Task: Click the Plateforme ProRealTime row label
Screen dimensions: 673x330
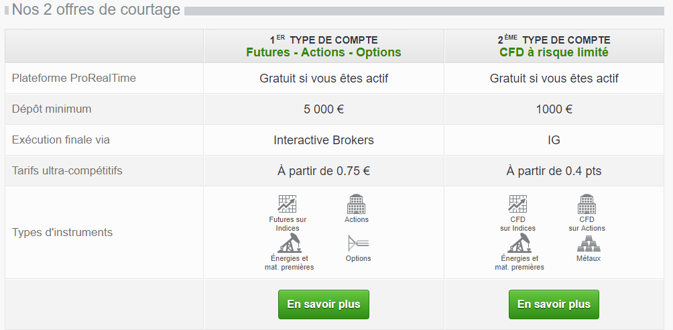Action: pyautogui.click(x=74, y=78)
